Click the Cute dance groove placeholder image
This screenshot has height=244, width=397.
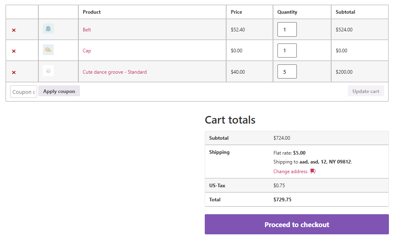click(x=48, y=71)
